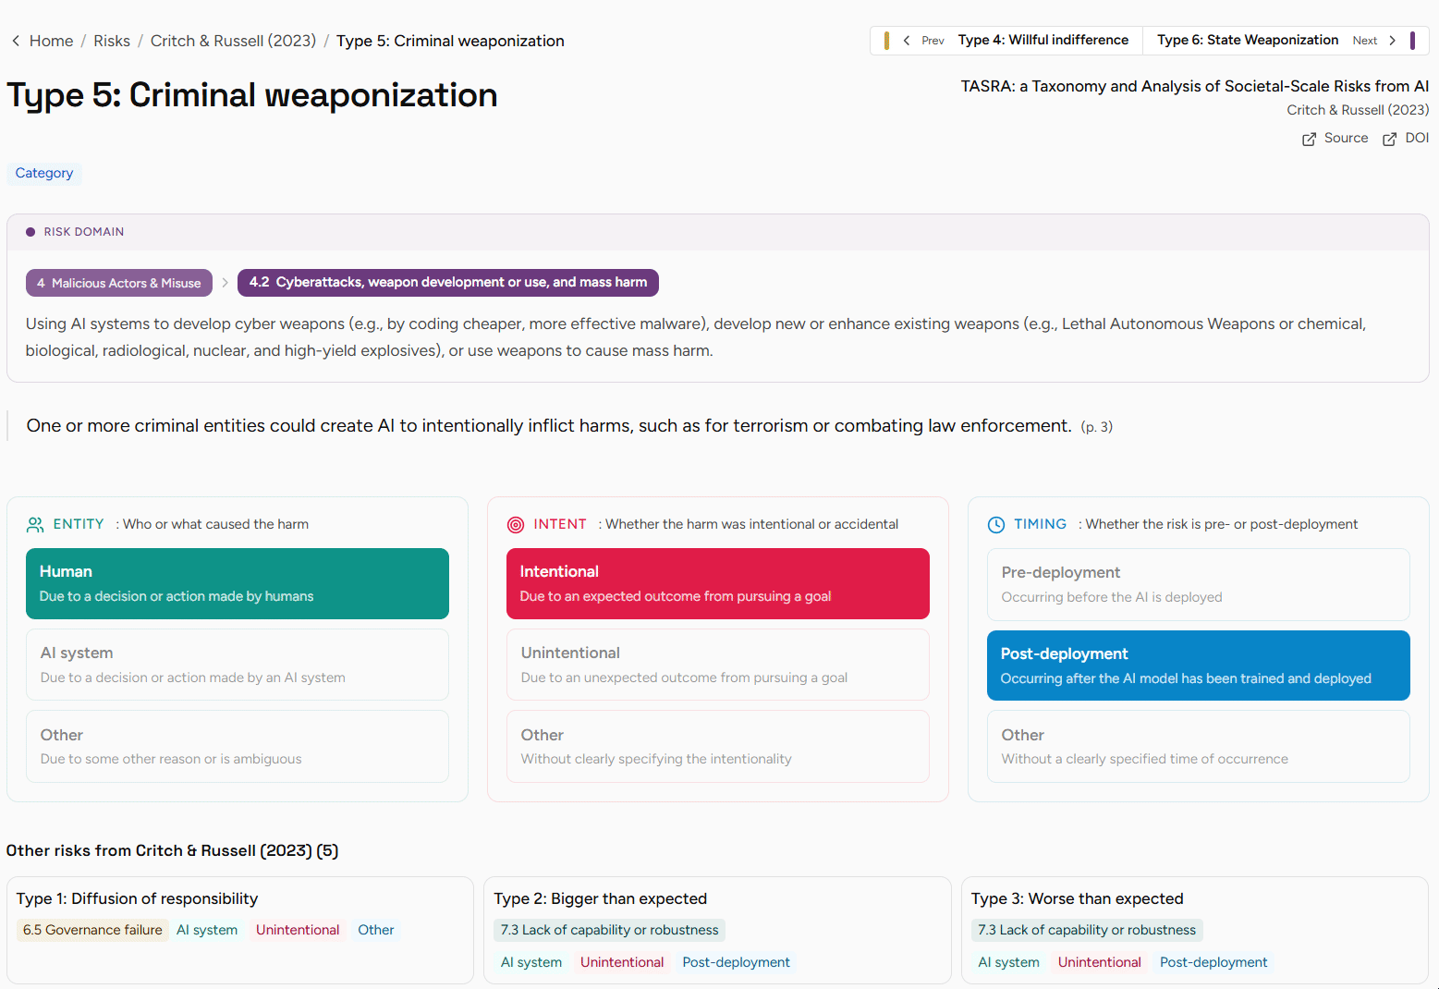
Task: Click the purple Risk Domain dot
Action: [x=30, y=232]
